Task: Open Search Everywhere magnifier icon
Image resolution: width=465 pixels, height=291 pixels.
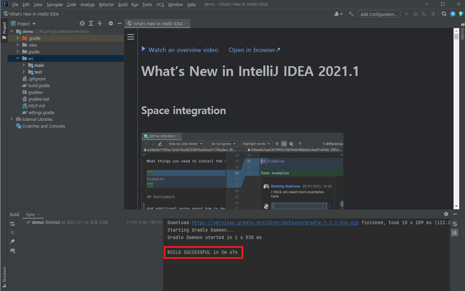Action: pos(444,14)
